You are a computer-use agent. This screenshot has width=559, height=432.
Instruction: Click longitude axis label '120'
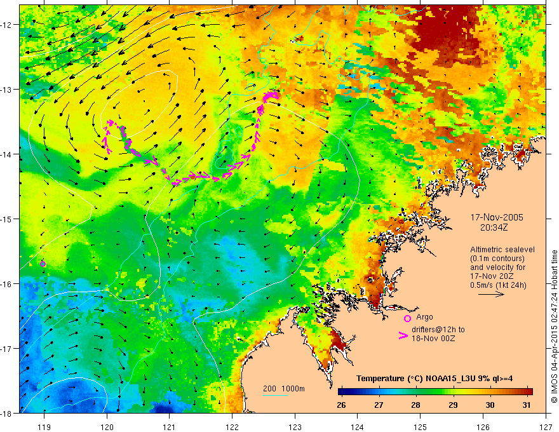tap(107, 427)
